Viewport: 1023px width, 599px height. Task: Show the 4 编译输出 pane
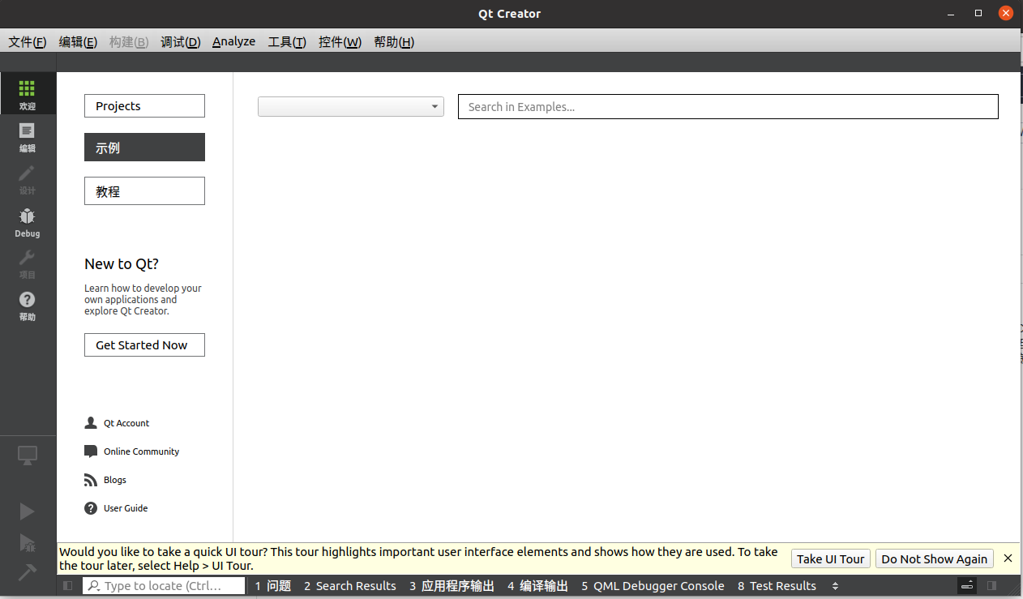(538, 586)
